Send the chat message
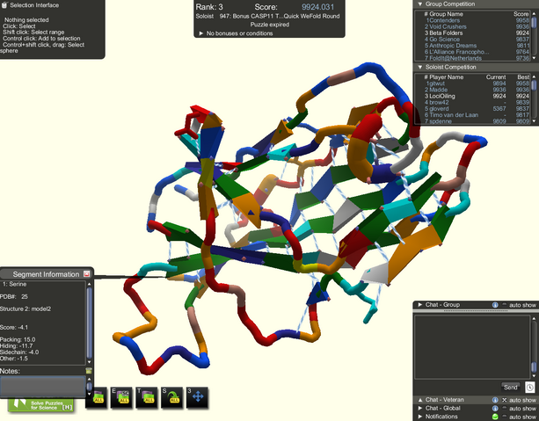The image size is (539, 421). 511,388
